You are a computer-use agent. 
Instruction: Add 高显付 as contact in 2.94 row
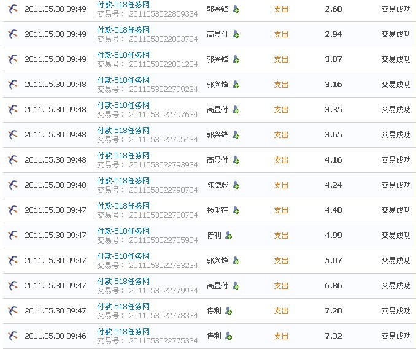pyautogui.click(x=236, y=34)
